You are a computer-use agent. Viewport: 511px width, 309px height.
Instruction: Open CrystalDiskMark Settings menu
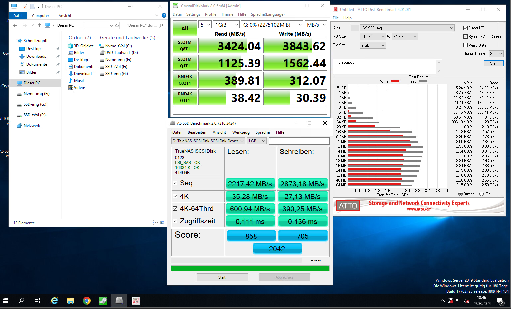193,14
